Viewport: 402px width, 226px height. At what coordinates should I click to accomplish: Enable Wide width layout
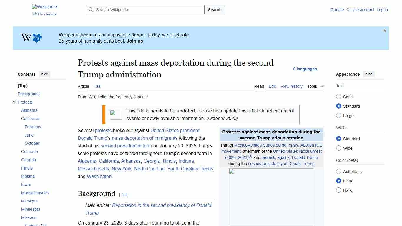click(339, 148)
